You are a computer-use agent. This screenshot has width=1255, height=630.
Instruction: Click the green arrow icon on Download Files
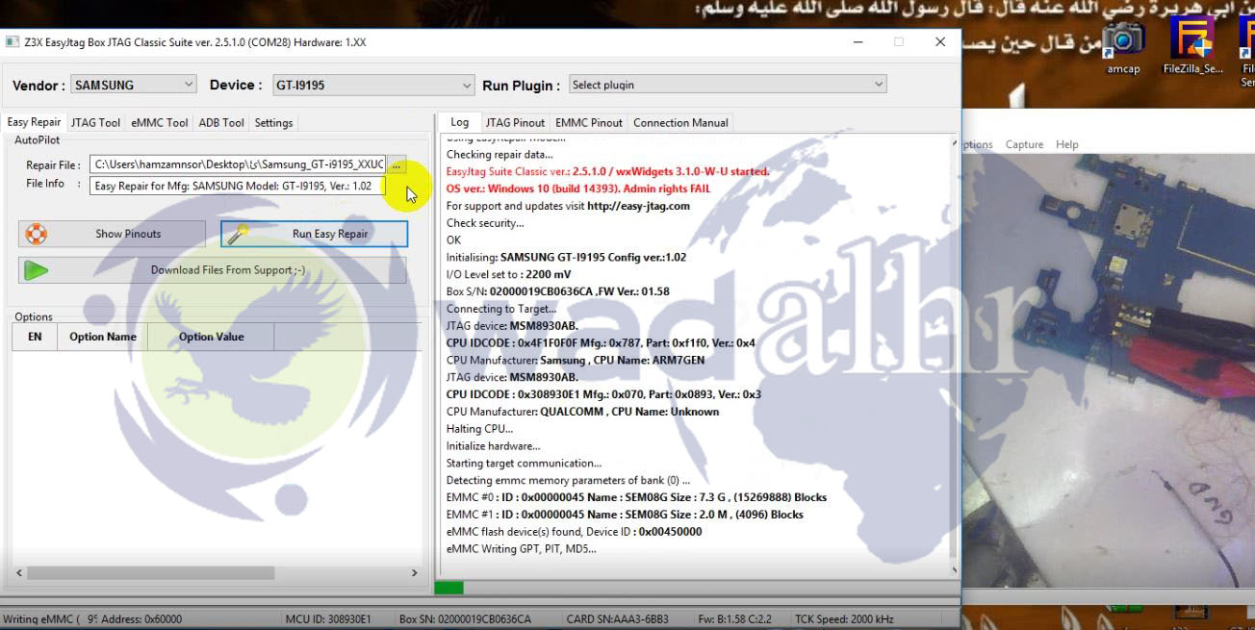tap(36, 270)
